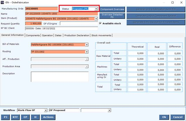The image size is (186, 121).
Task: Click the PJ button in bottom bar
Action: click(x=6, y=117)
